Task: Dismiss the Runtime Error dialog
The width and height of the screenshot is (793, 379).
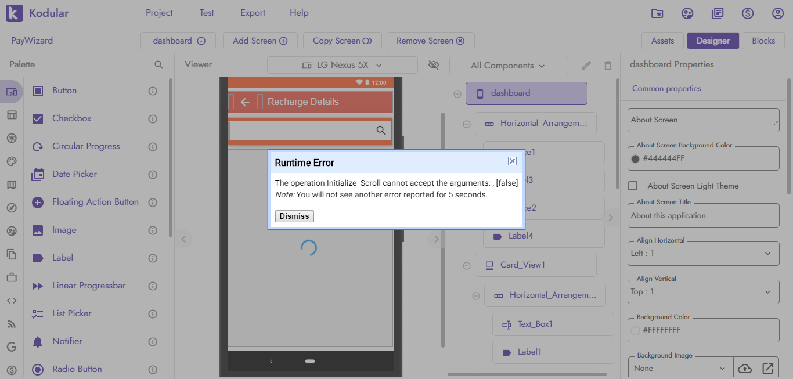Action: tap(294, 216)
